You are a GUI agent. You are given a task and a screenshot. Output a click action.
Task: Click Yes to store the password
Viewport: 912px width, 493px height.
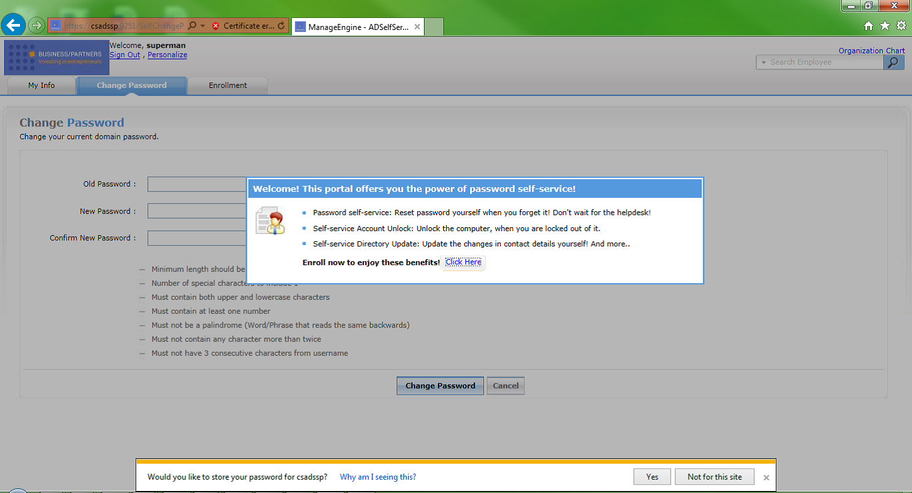[x=652, y=477]
